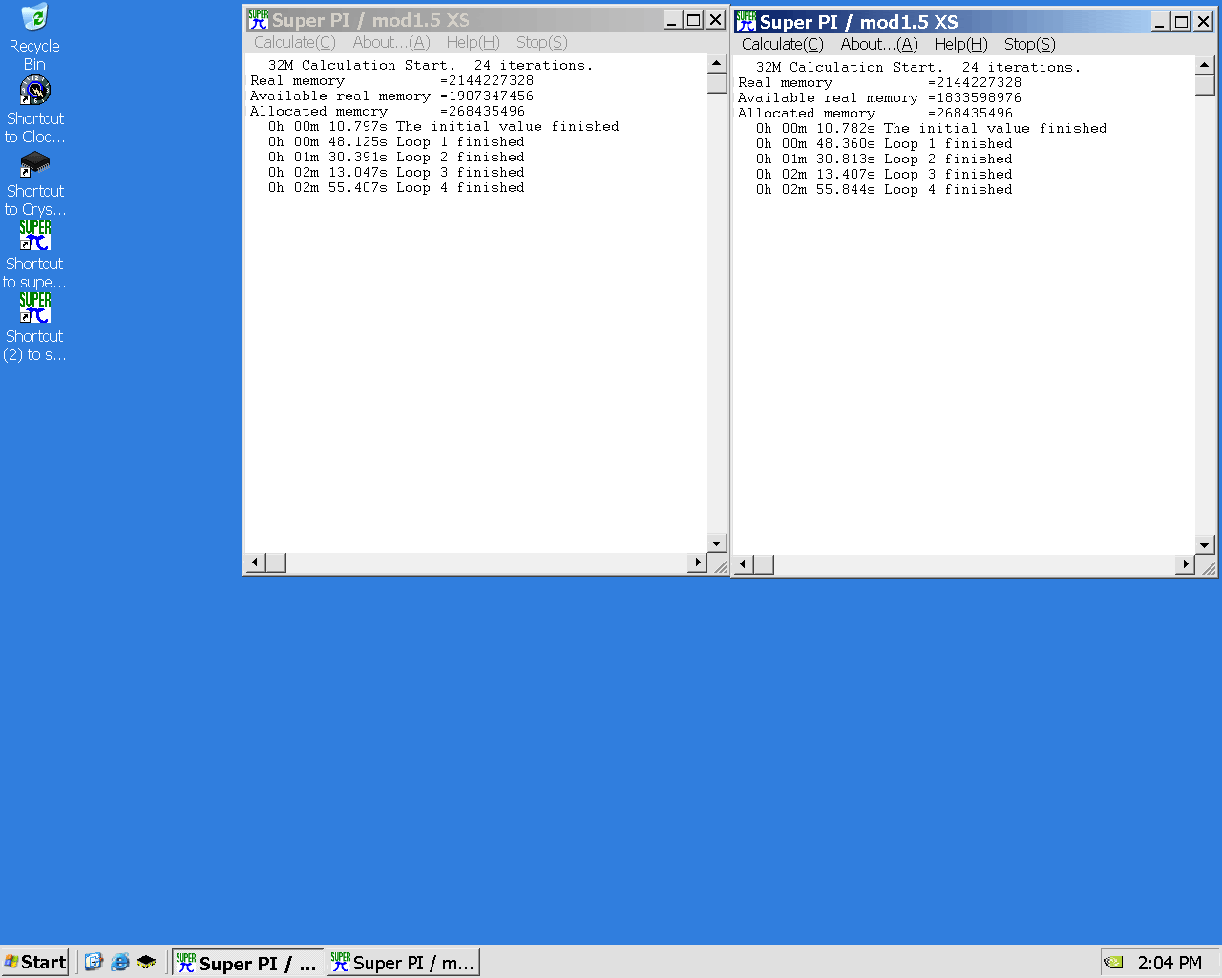Close the left Super PI window

(715, 20)
